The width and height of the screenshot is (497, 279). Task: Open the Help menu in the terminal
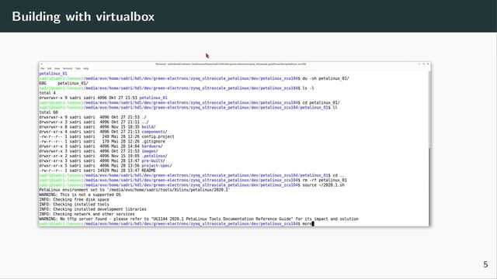click(x=86, y=68)
